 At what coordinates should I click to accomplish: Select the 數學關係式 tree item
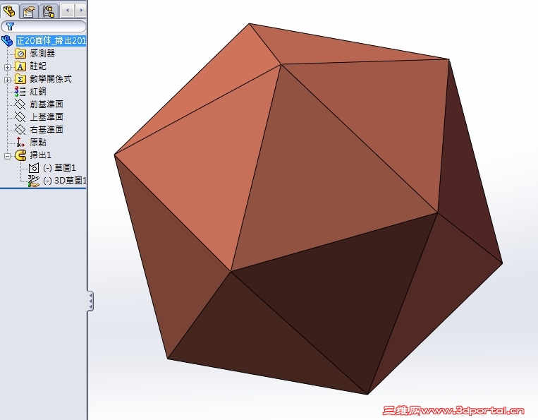click(x=51, y=79)
